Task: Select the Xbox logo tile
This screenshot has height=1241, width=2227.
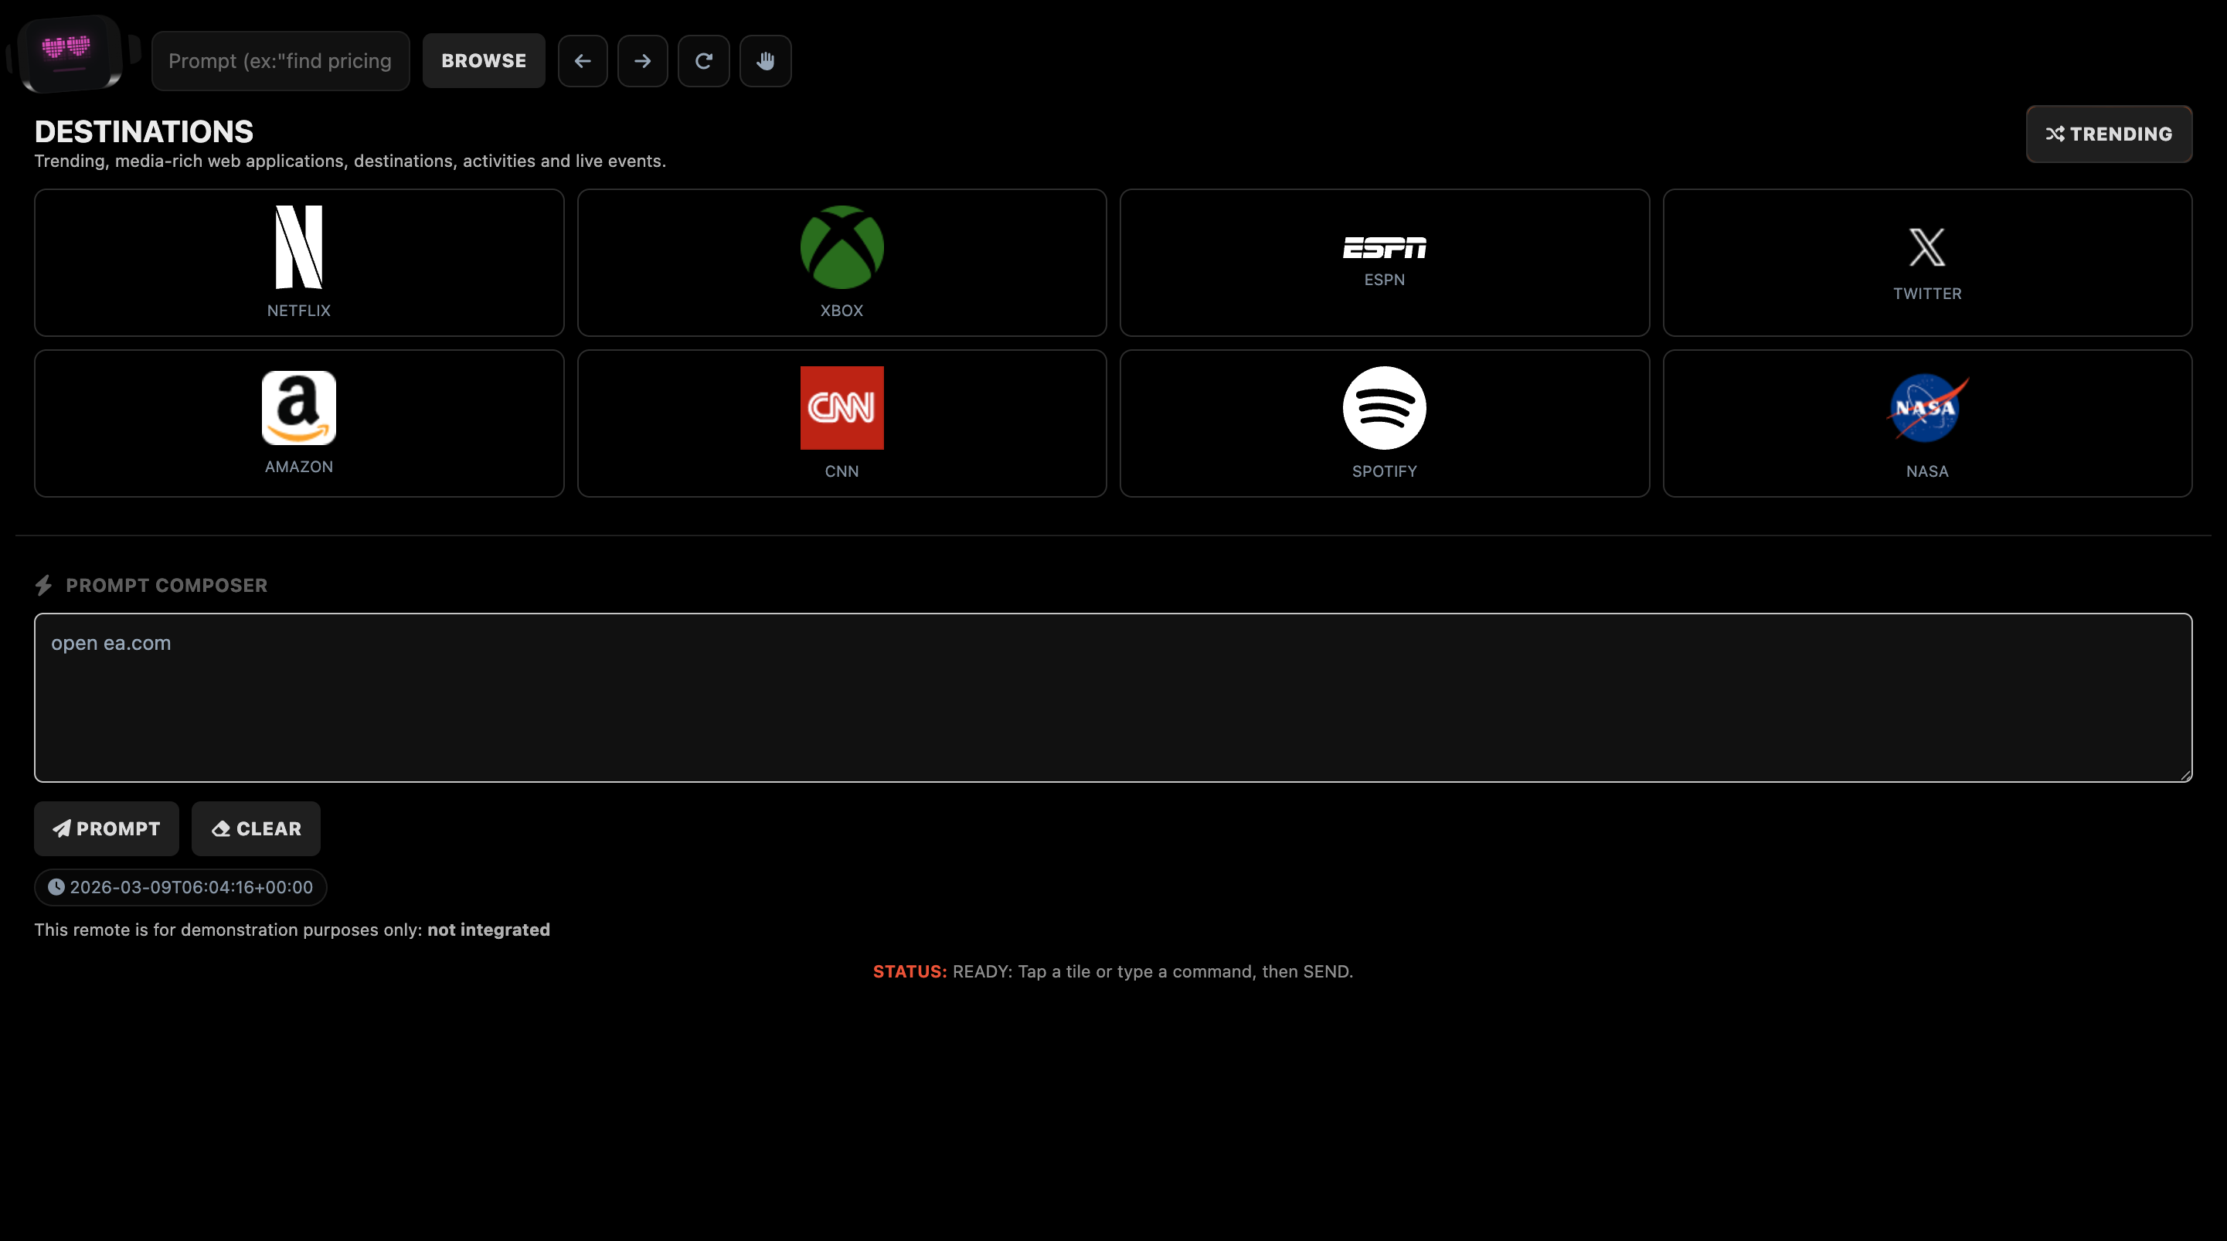Action: click(x=841, y=262)
